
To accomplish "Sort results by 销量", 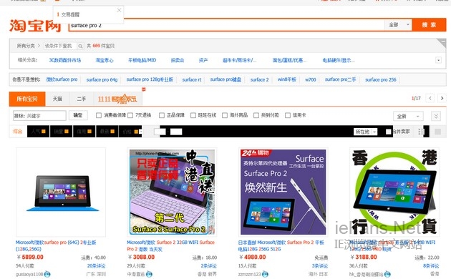I will click(x=62, y=132).
